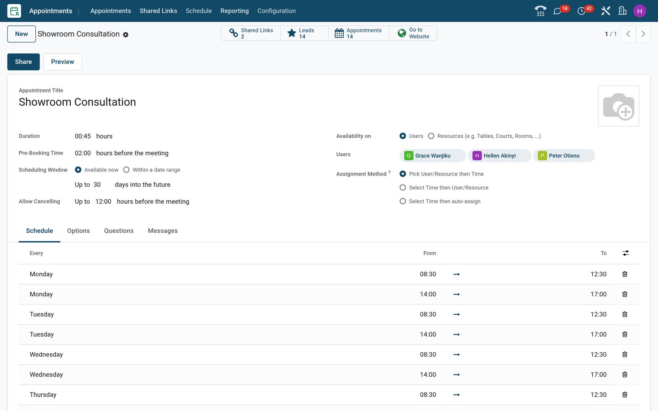This screenshot has height=411, width=658.
Task: Click the Duration 00:45 field
Action: 83,136
